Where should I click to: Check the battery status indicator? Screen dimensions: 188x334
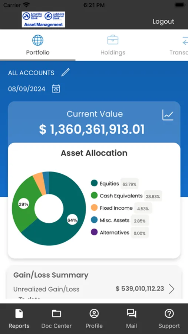tap(179, 5)
